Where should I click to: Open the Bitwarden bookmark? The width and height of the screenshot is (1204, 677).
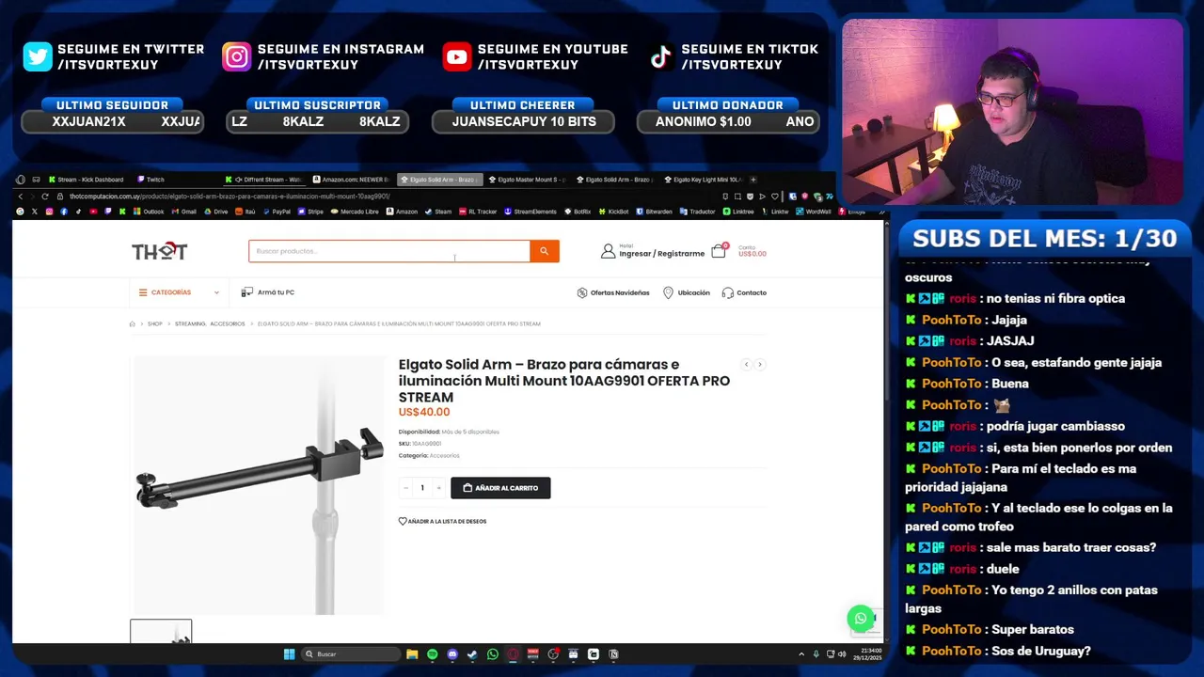[x=655, y=212]
